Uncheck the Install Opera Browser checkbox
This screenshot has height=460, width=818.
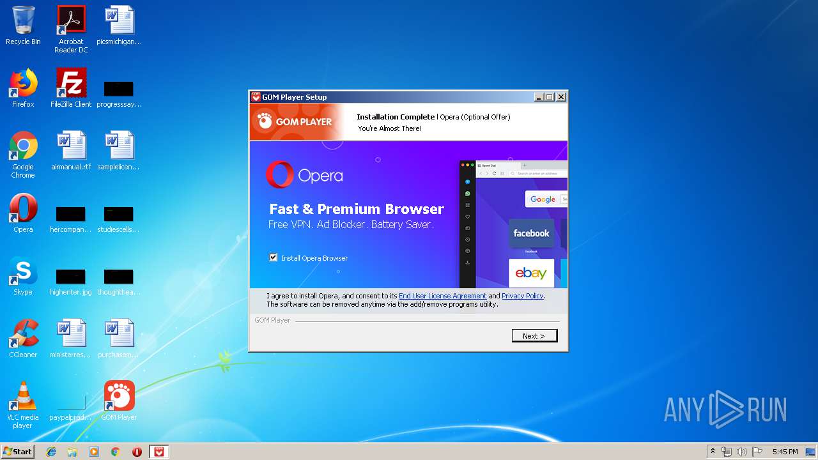pyautogui.click(x=274, y=257)
